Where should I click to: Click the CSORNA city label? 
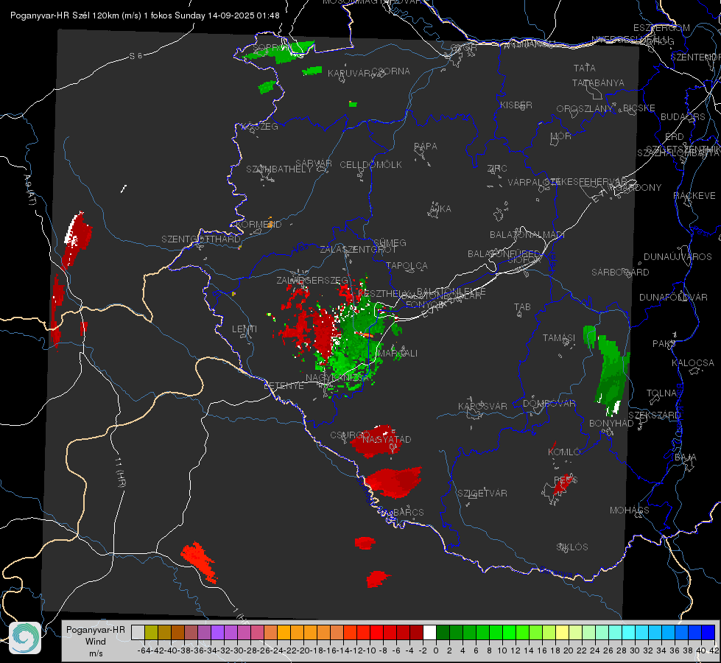391,71
